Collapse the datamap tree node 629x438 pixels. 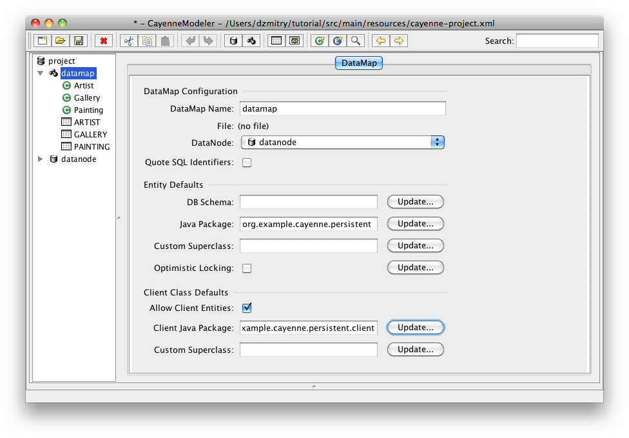click(41, 74)
